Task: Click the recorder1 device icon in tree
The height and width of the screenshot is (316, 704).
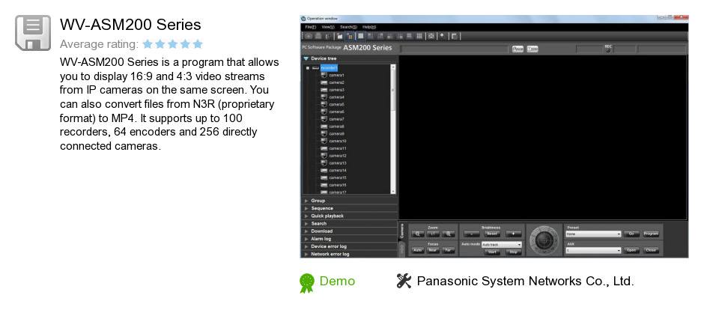Action: [315, 68]
